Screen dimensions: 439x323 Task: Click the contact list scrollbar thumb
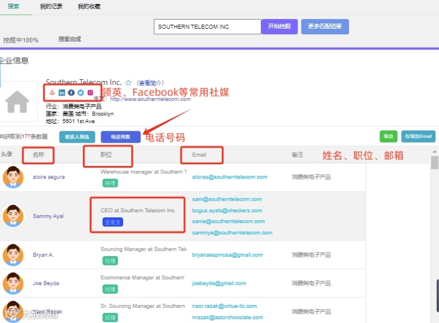[435, 162]
